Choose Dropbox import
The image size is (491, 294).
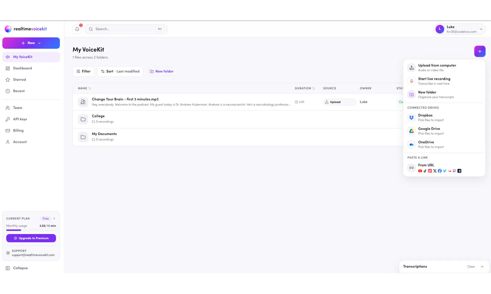click(444, 118)
